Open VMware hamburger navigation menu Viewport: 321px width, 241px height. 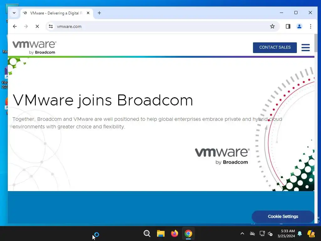[x=305, y=48]
